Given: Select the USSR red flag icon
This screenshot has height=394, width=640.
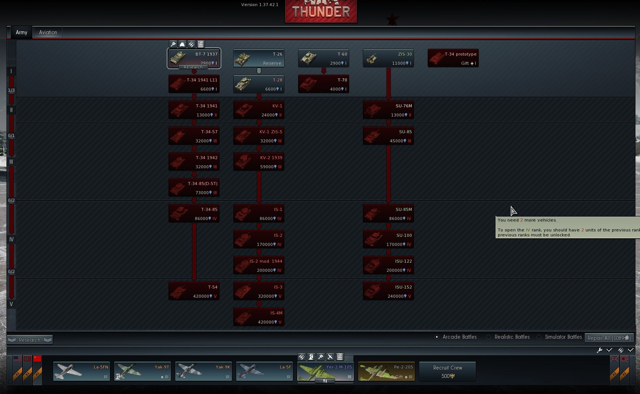Looking at the screenshot, I should tap(37, 359).
